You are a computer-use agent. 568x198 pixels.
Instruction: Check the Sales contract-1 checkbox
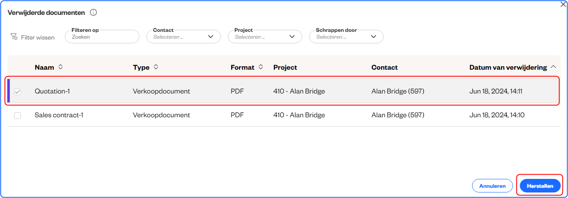click(17, 115)
